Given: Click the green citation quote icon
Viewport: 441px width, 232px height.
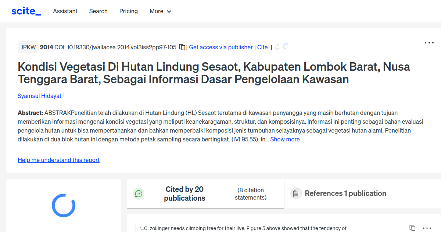Looking at the screenshot, I should (x=139, y=194).
